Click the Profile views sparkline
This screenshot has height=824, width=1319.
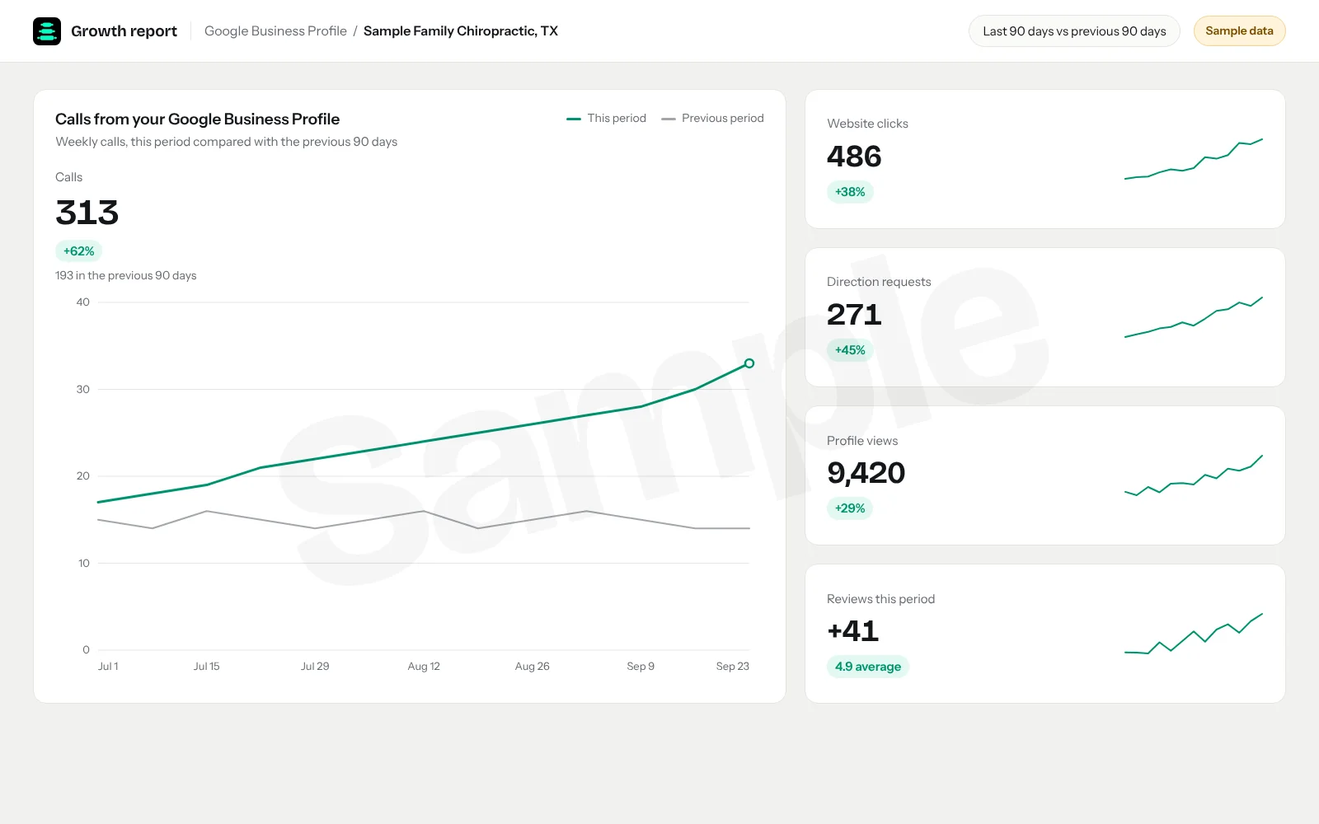1193,475
